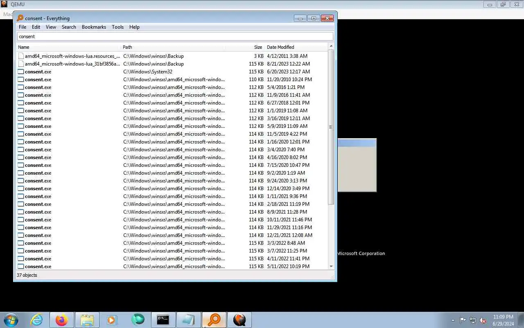Select consent.exe modified 1/1/2019 11:08 AM

(172, 110)
